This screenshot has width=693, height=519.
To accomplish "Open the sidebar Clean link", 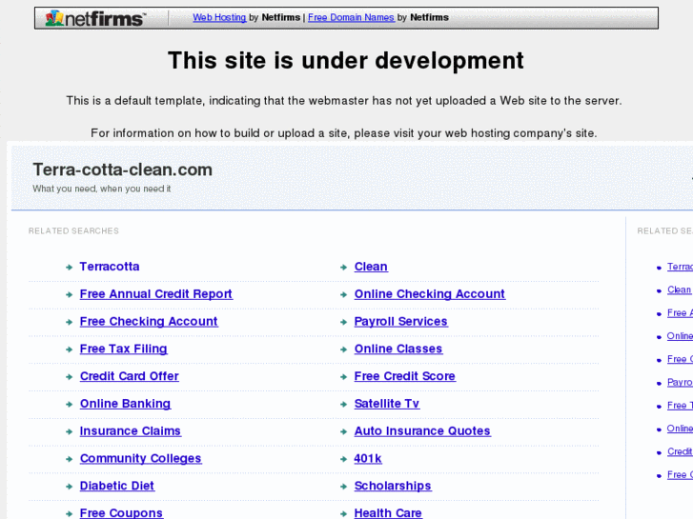I will 679,289.
